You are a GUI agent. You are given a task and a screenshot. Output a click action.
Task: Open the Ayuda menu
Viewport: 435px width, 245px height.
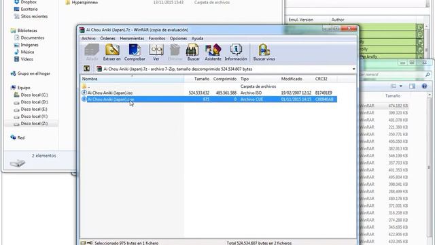click(197, 38)
